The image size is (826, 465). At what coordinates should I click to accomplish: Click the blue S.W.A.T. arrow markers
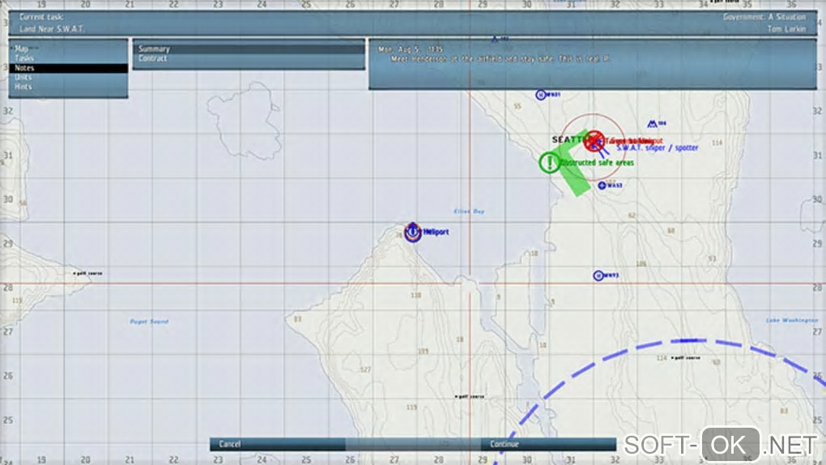click(599, 147)
